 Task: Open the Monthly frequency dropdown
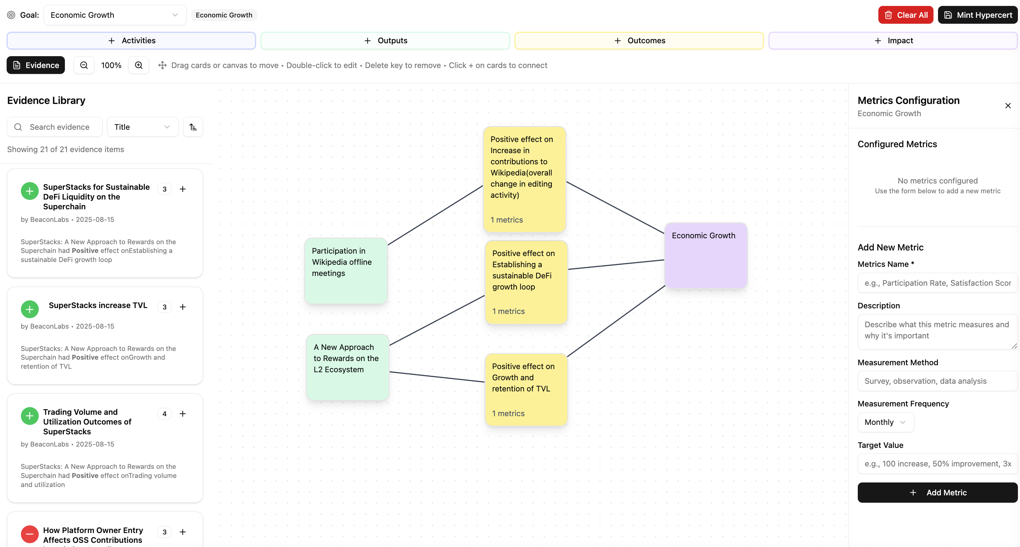pyautogui.click(x=885, y=422)
